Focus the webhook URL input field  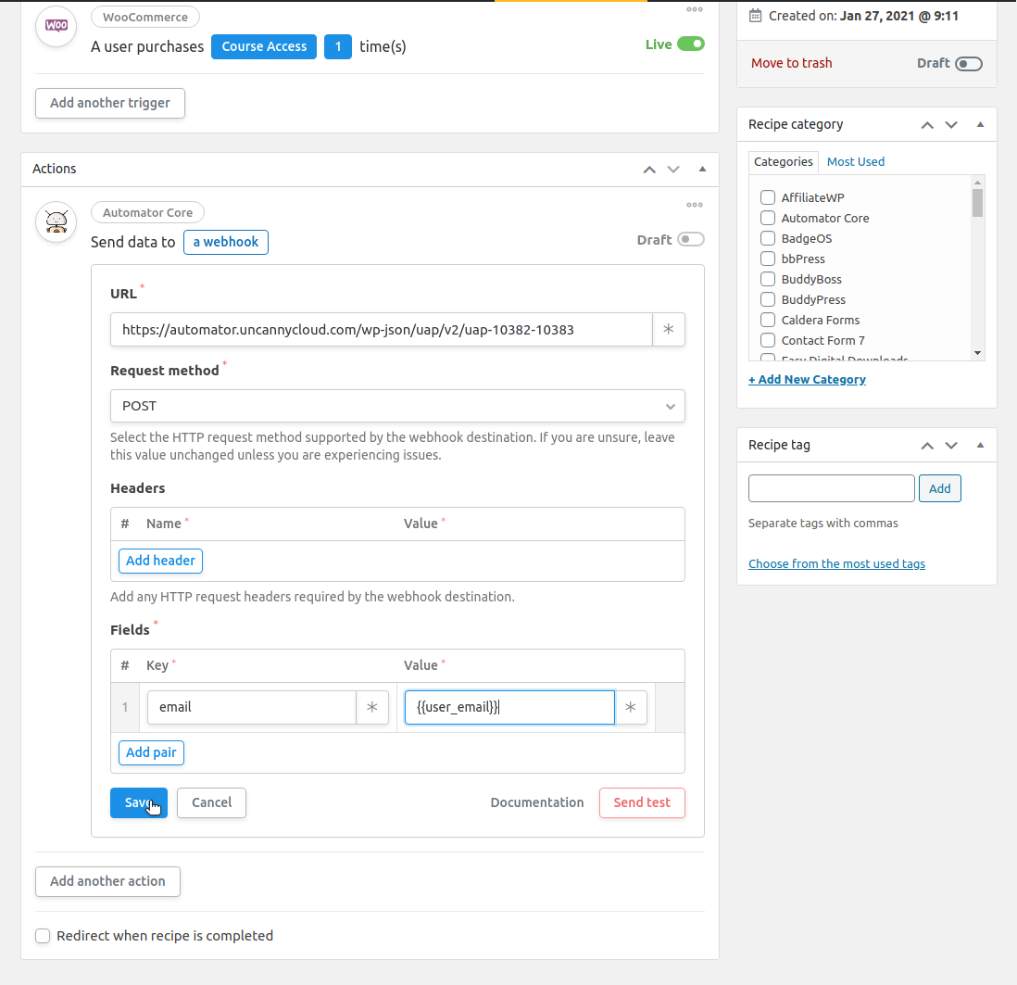[382, 330]
